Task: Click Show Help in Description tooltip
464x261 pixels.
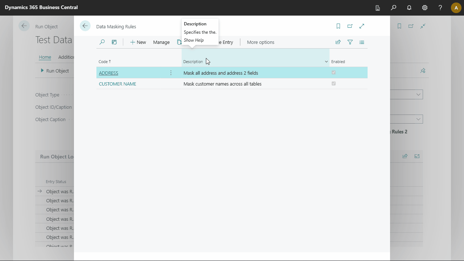Action: (194, 40)
